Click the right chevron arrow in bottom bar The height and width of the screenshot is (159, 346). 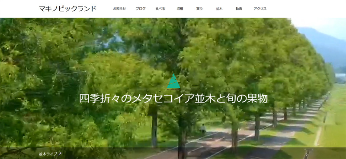click(x=307, y=155)
